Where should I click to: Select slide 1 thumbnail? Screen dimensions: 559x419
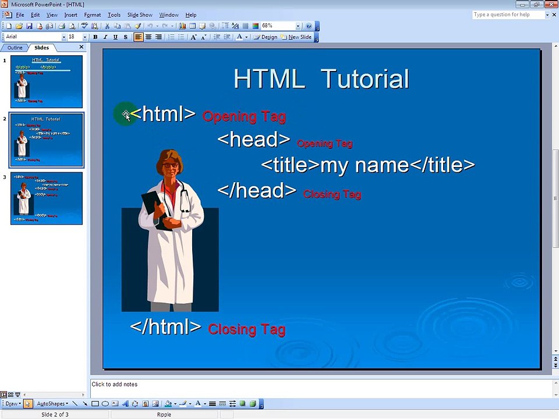click(x=47, y=81)
